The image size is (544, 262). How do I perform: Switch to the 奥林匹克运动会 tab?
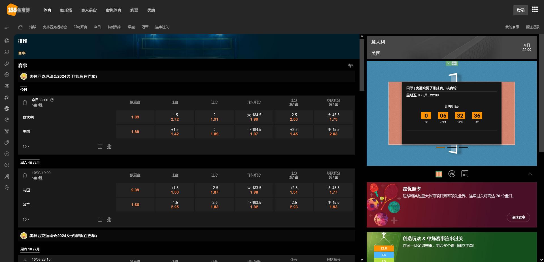coord(55,27)
